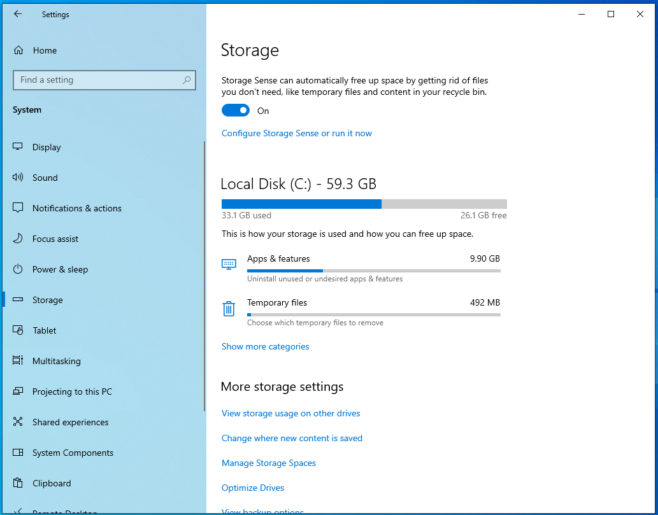658x515 pixels.
Task: Click the Temporary files usage bar
Action: click(x=374, y=315)
